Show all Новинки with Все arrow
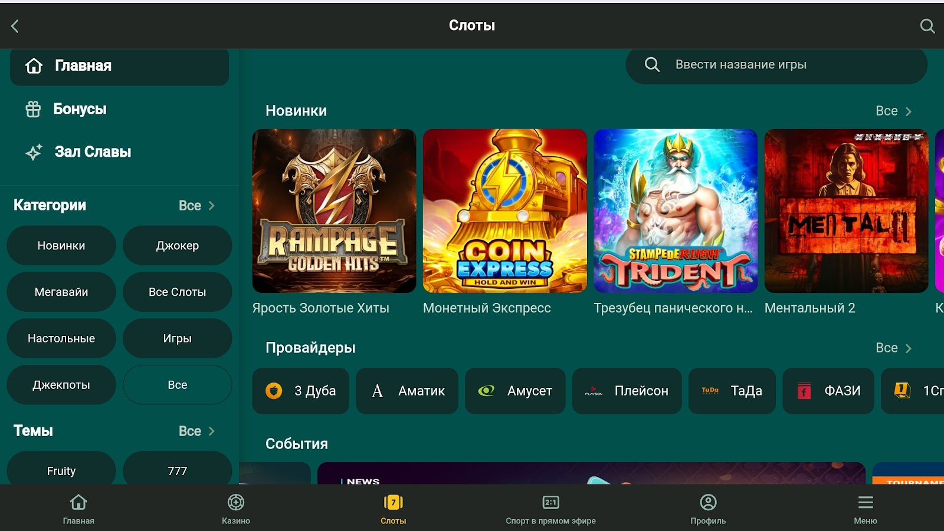 pyautogui.click(x=893, y=111)
